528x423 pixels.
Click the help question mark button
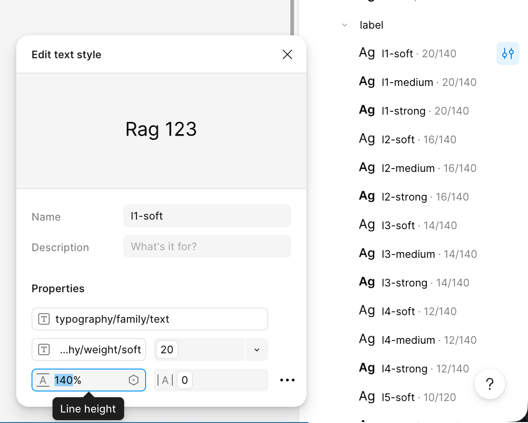[489, 384]
